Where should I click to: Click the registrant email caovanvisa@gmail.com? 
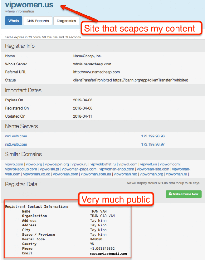pos(108,254)
